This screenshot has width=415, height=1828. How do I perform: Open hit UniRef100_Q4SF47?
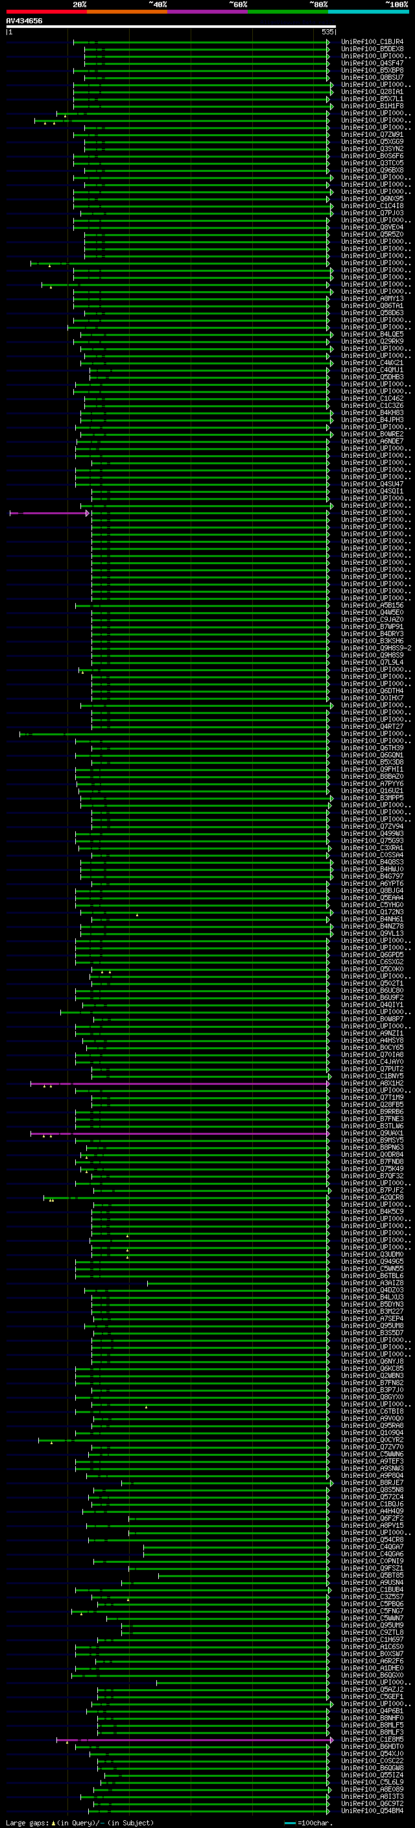(372, 63)
